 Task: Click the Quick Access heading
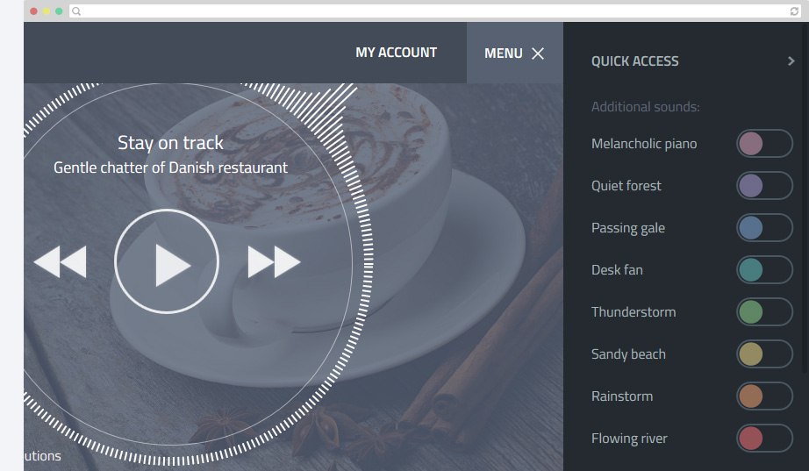coord(634,61)
